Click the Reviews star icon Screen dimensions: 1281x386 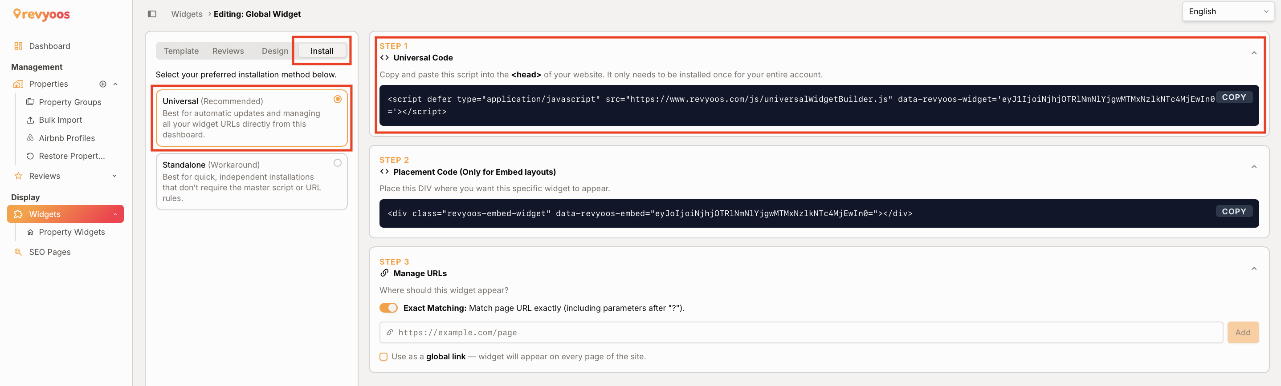18,176
